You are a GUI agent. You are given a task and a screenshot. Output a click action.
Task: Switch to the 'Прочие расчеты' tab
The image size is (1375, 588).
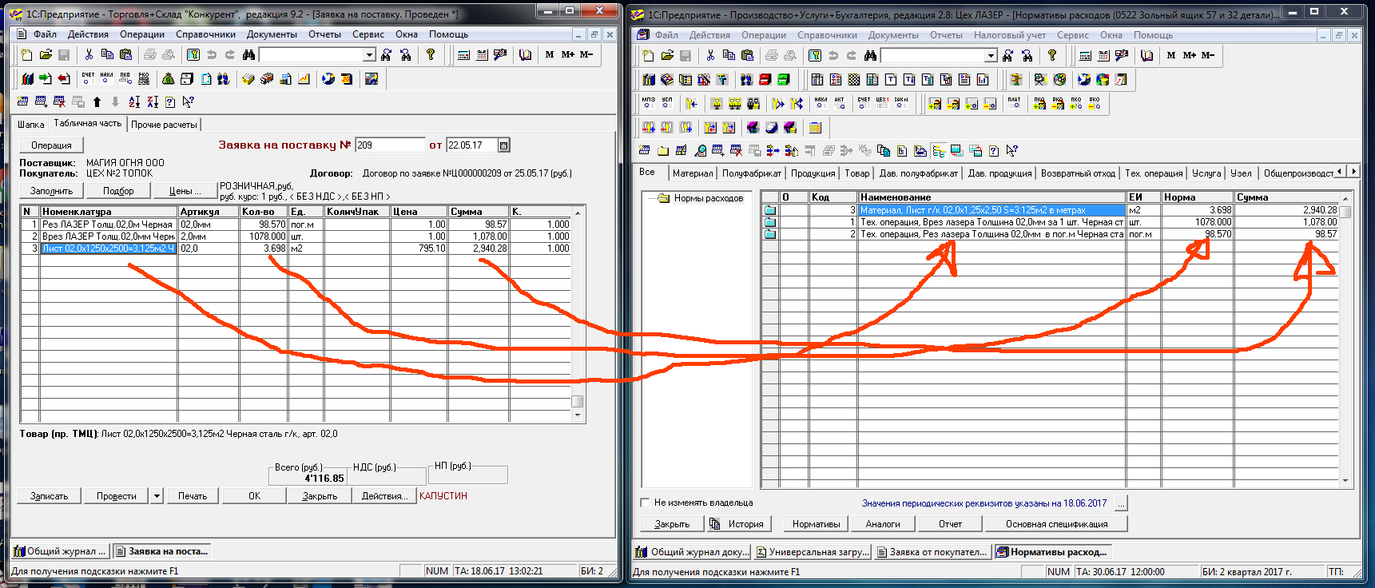[x=164, y=125]
